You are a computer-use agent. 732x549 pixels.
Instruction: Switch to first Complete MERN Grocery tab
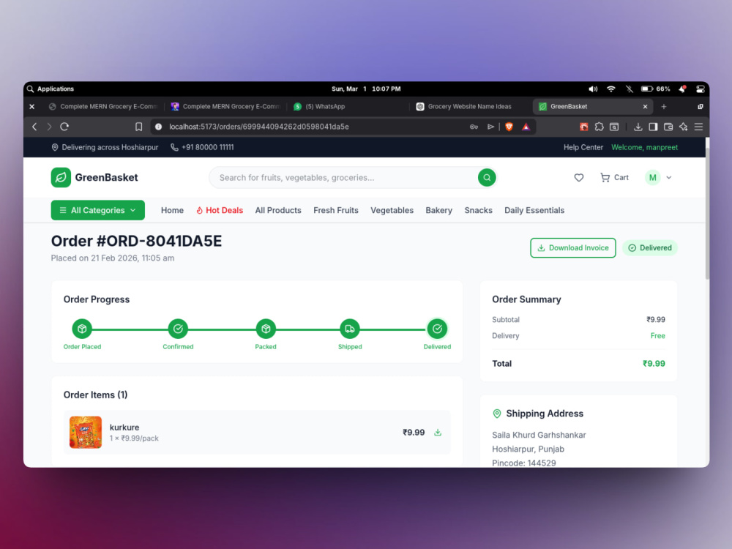click(104, 106)
